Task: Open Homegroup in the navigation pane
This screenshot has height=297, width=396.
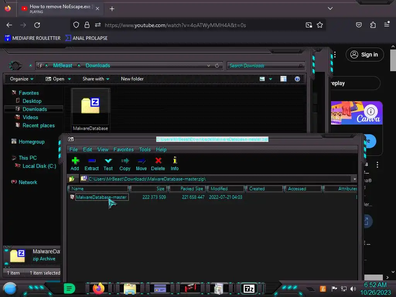Action: (31, 142)
